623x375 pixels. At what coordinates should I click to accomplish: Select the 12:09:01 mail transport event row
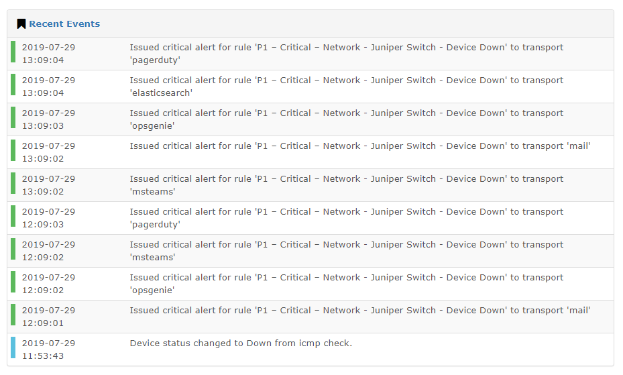point(310,317)
